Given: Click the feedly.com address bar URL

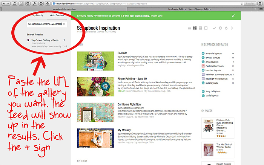Looking at the screenshot, I should point(101,3).
